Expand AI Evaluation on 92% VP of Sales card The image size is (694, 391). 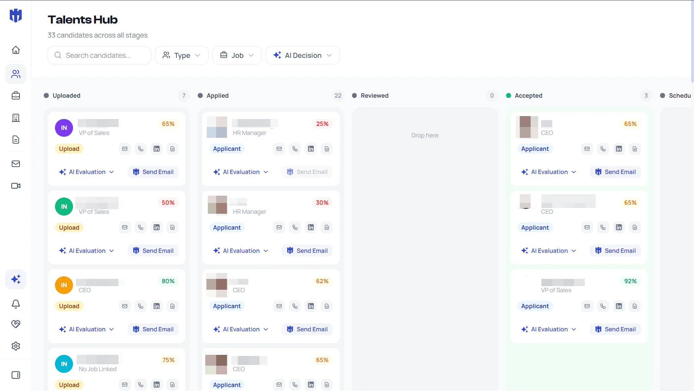click(549, 329)
